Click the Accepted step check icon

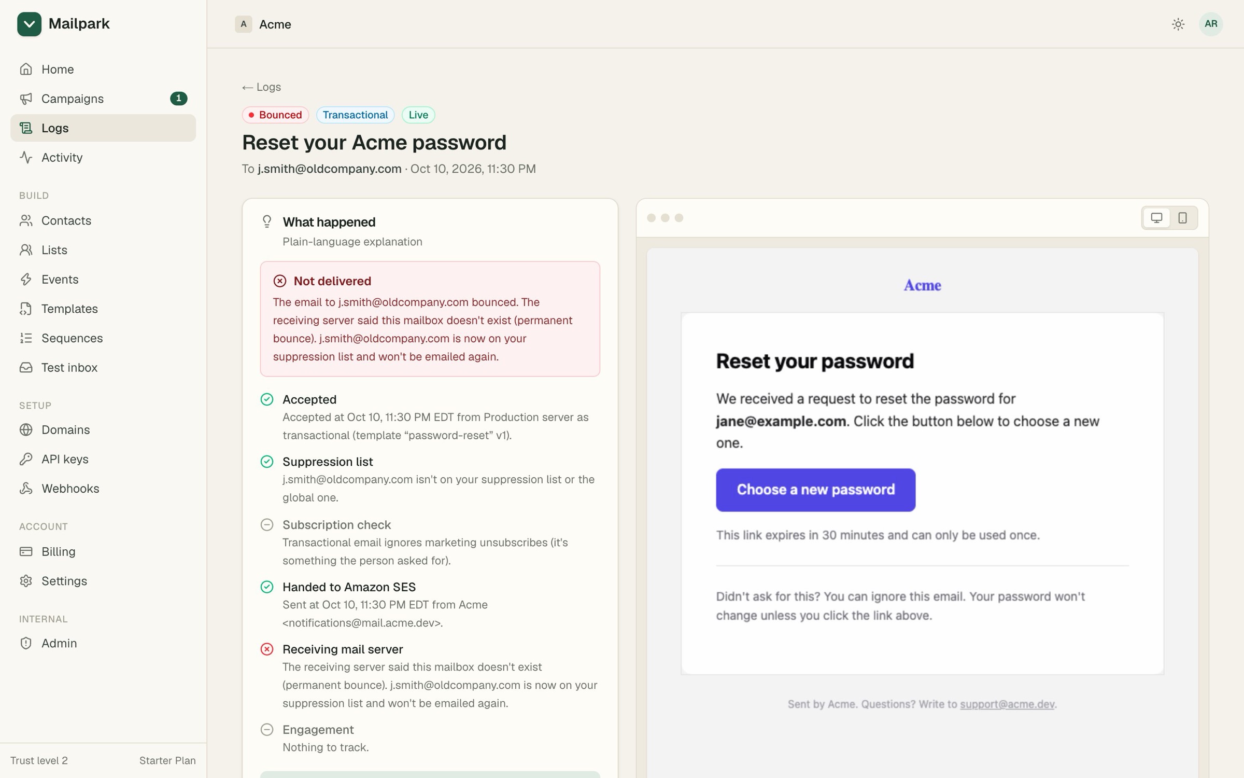click(267, 399)
